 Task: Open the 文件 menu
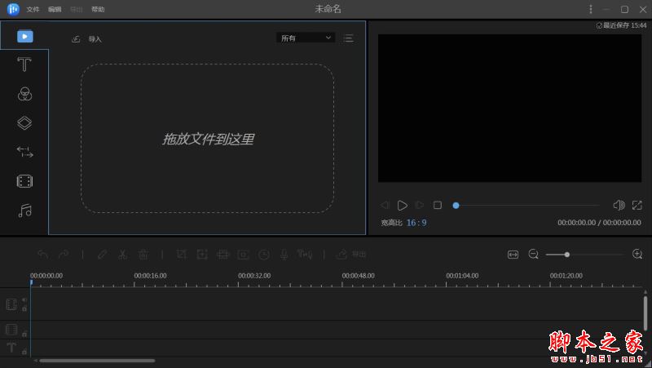[x=33, y=9]
